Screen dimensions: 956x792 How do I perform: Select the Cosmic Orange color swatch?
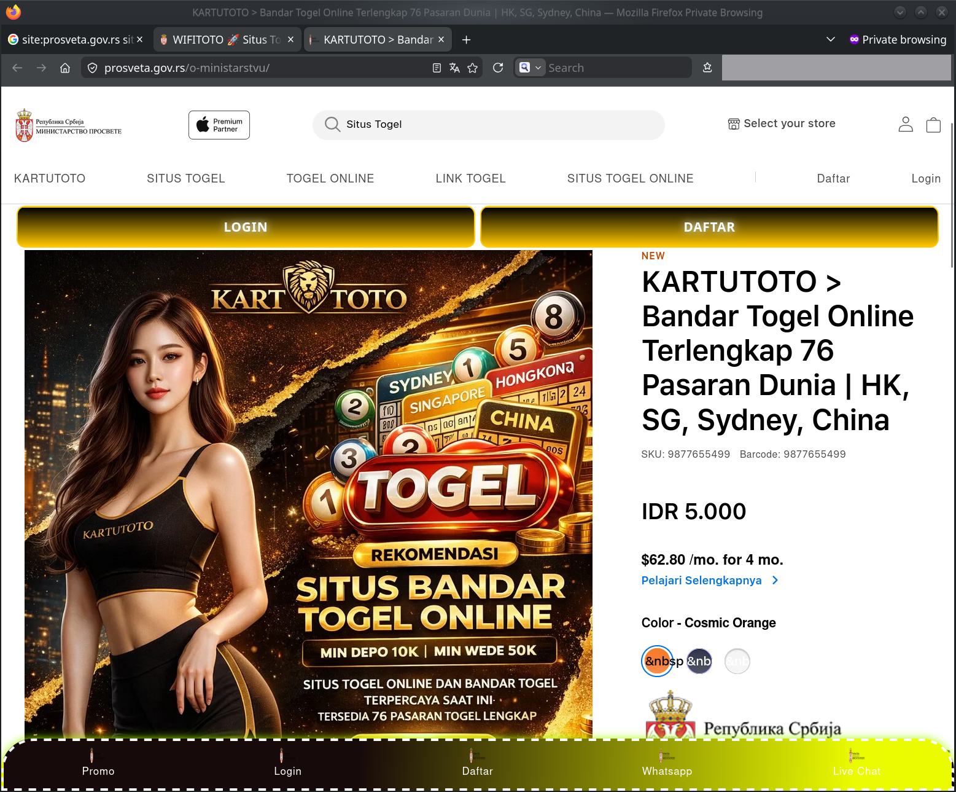pyautogui.click(x=657, y=661)
